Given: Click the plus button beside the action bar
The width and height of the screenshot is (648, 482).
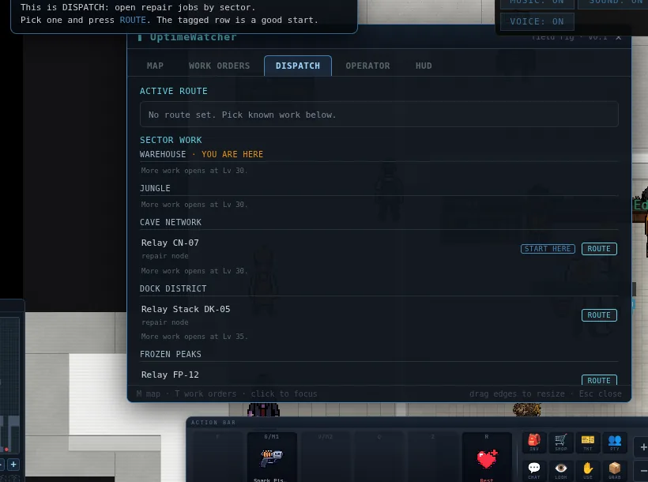Looking at the screenshot, I should 642,447.
